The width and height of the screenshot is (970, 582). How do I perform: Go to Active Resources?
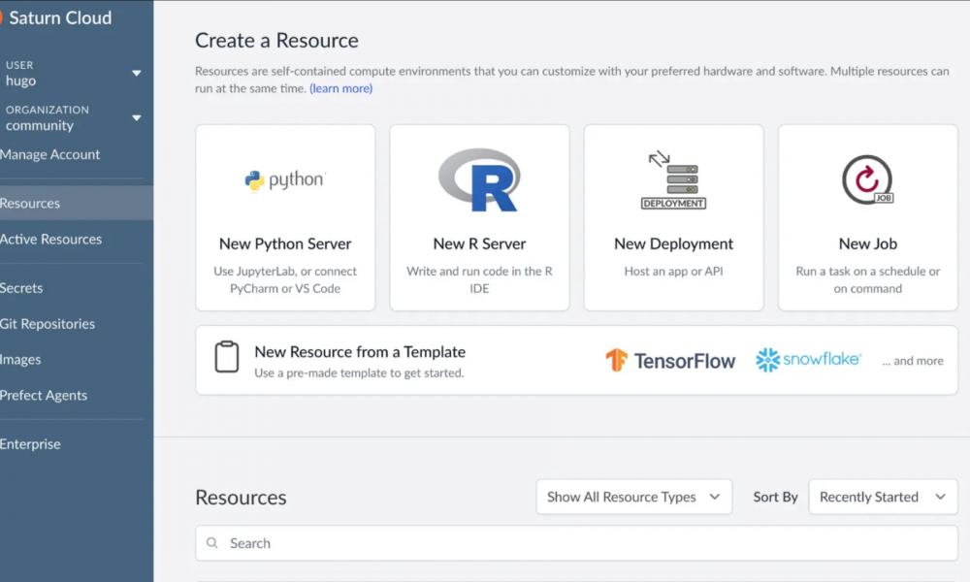(50, 240)
